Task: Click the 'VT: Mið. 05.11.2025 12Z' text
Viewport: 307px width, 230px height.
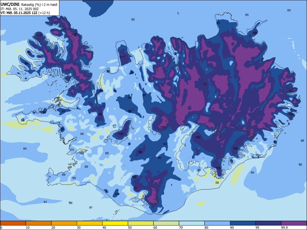Action: pos(19,13)
